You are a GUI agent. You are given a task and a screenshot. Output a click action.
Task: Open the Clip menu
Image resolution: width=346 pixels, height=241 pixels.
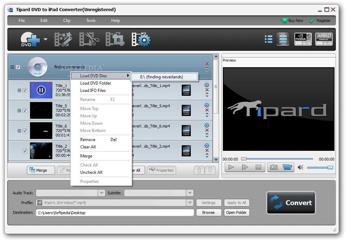[67, 21]
